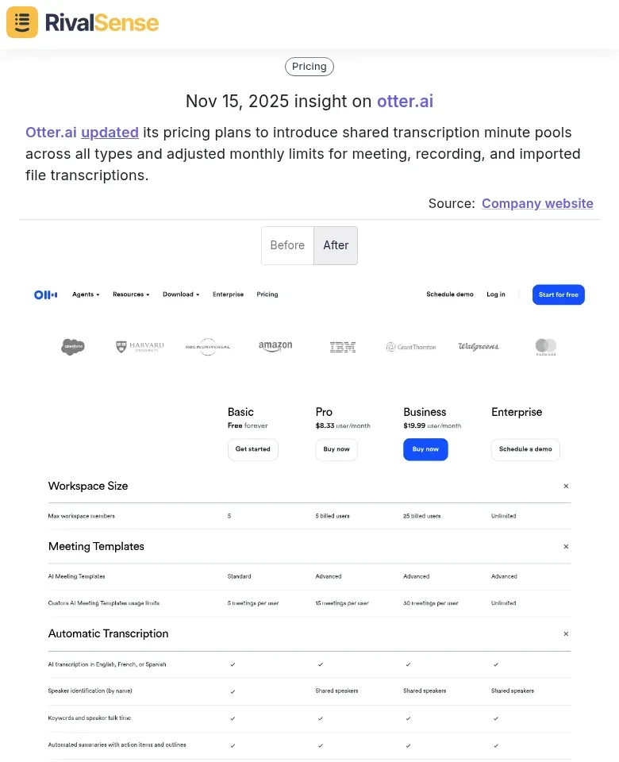This screenshot has width=619, height=762.
Task: Select the Enterprise navigation item
Action: tap(228, 294)
